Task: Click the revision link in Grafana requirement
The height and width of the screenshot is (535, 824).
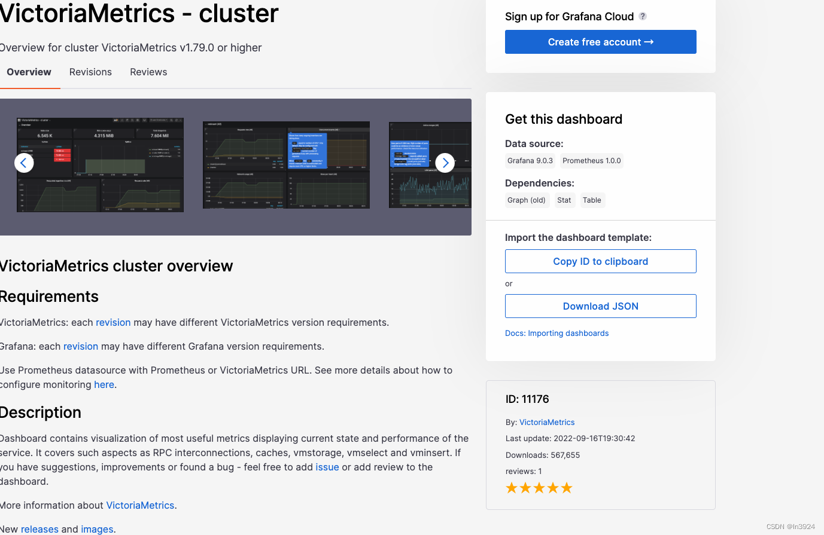Action: pos(81,346)
